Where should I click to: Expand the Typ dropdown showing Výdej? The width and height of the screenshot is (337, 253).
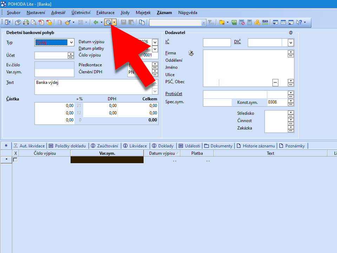click(x=72, y=42)
